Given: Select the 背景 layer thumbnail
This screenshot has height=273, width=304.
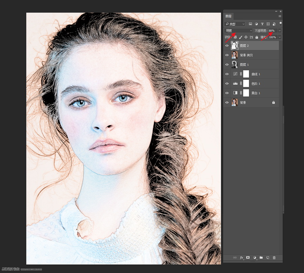Looking at the screenshot, I should click(x=235, y=102).
